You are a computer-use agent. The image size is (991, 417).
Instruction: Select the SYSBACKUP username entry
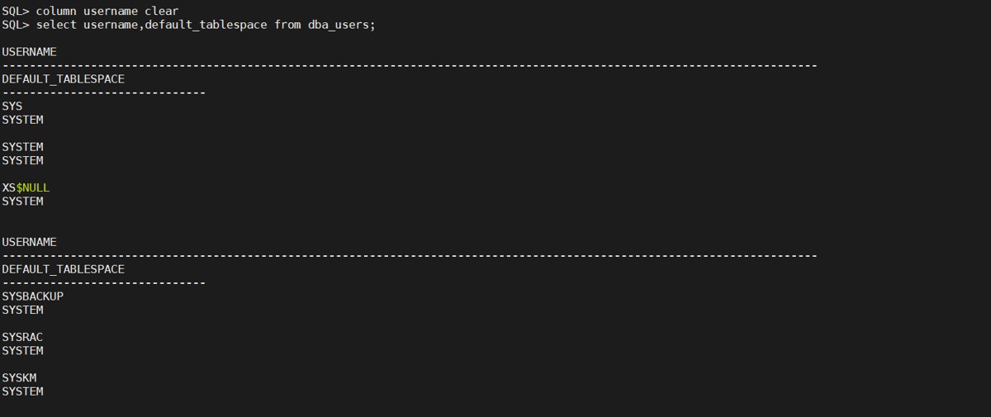pyautogui.click(x=32, y=296)
